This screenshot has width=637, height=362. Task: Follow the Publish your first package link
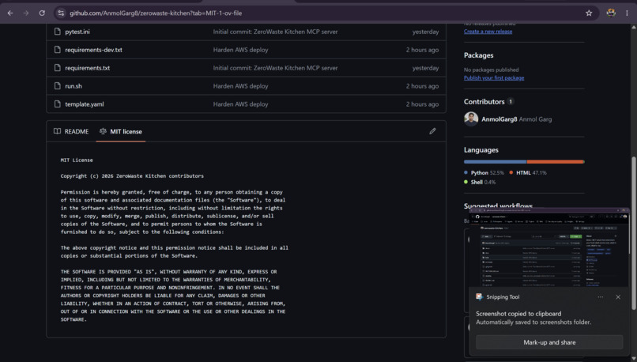pos(494,77)
